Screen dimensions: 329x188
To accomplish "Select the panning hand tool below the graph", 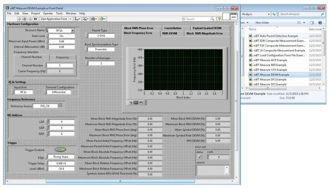I will 141,103.
